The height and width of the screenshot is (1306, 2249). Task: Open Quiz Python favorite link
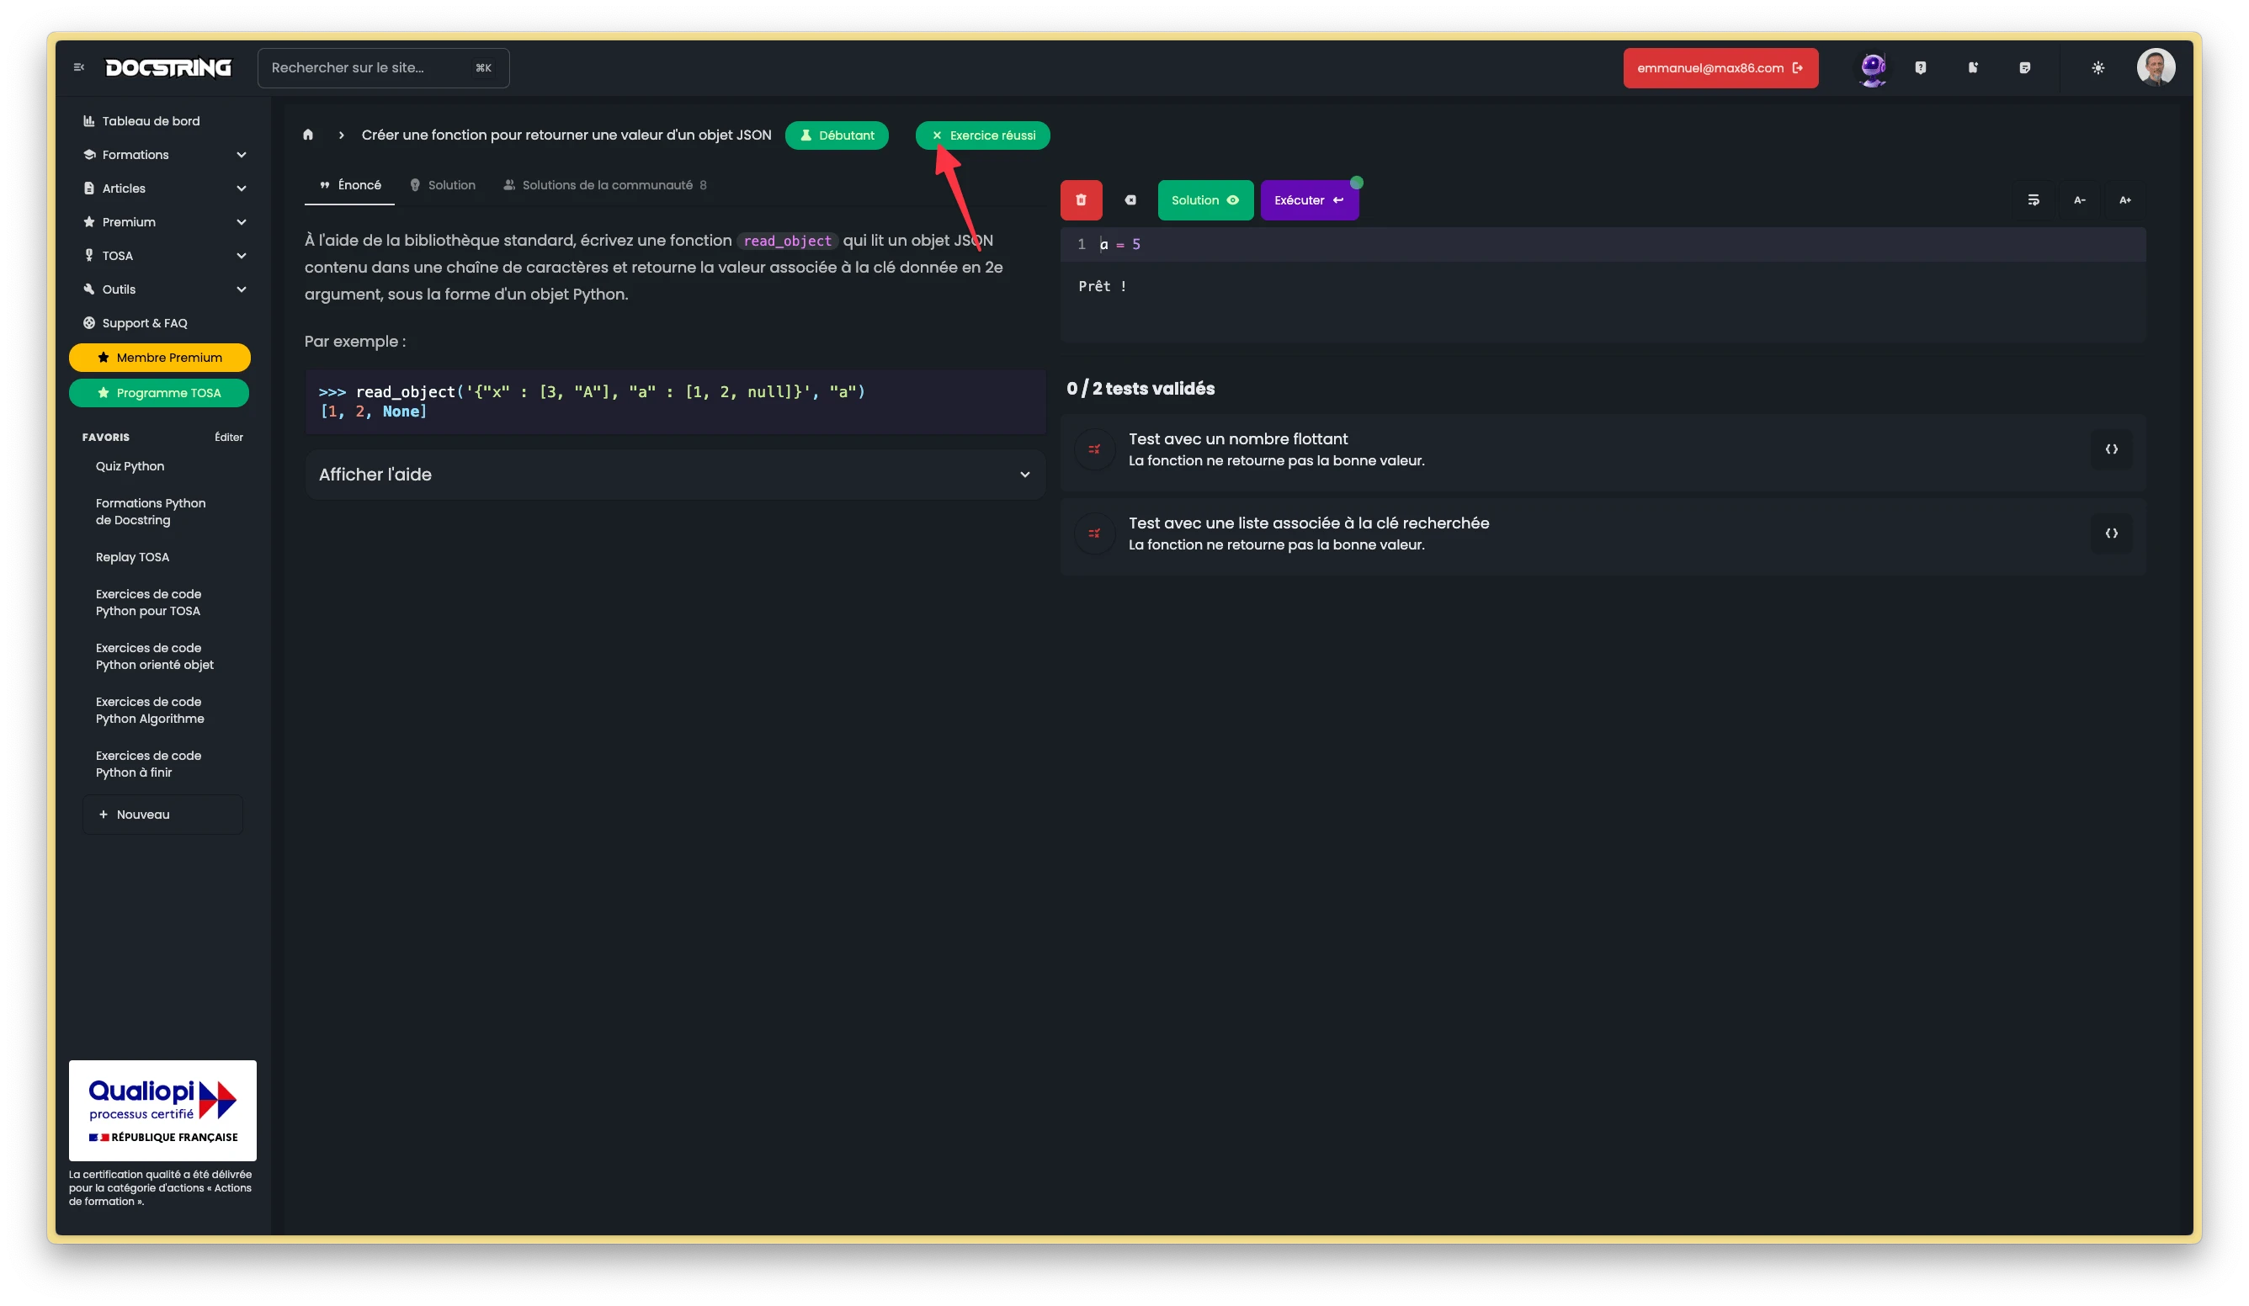pos(130,465)
